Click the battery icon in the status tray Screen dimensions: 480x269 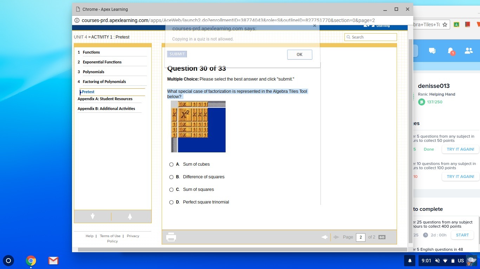coord(453,261)
